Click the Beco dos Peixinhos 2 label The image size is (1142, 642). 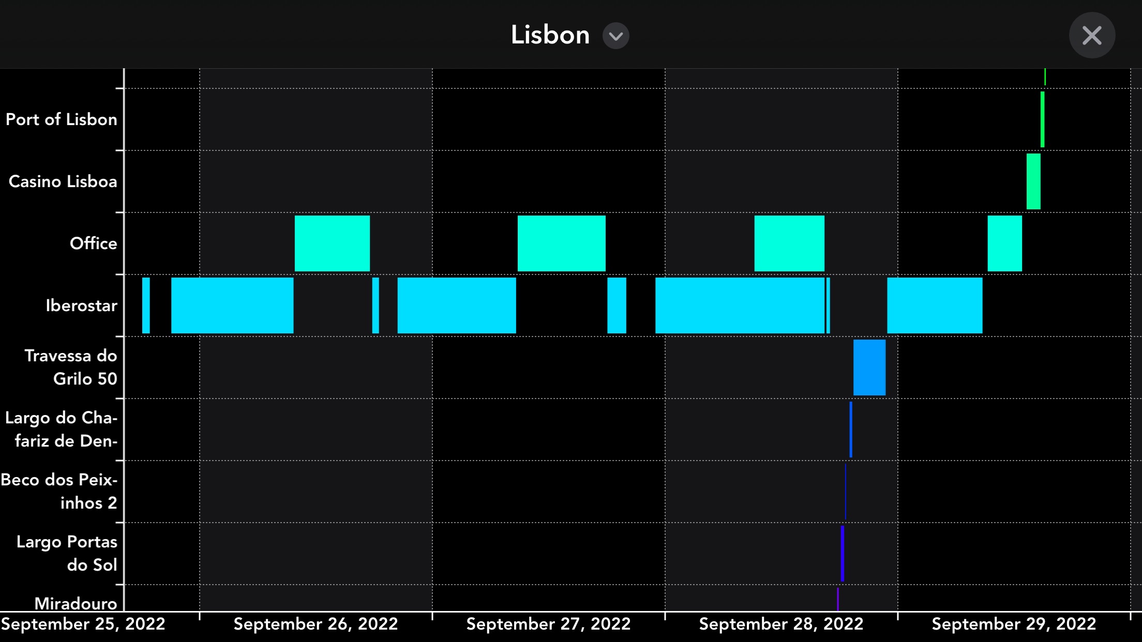pyautogui.click(x=59, y=491)
